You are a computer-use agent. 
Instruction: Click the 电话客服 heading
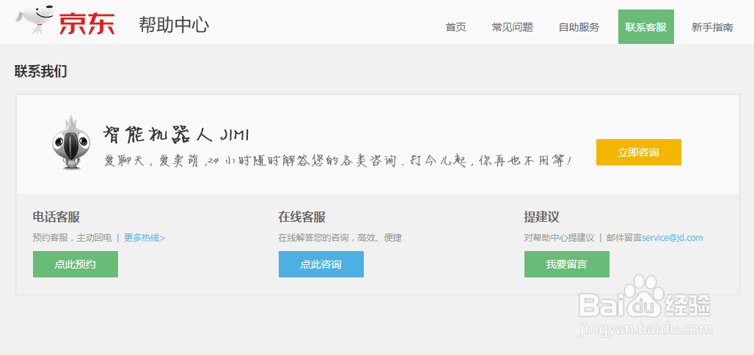56,217
